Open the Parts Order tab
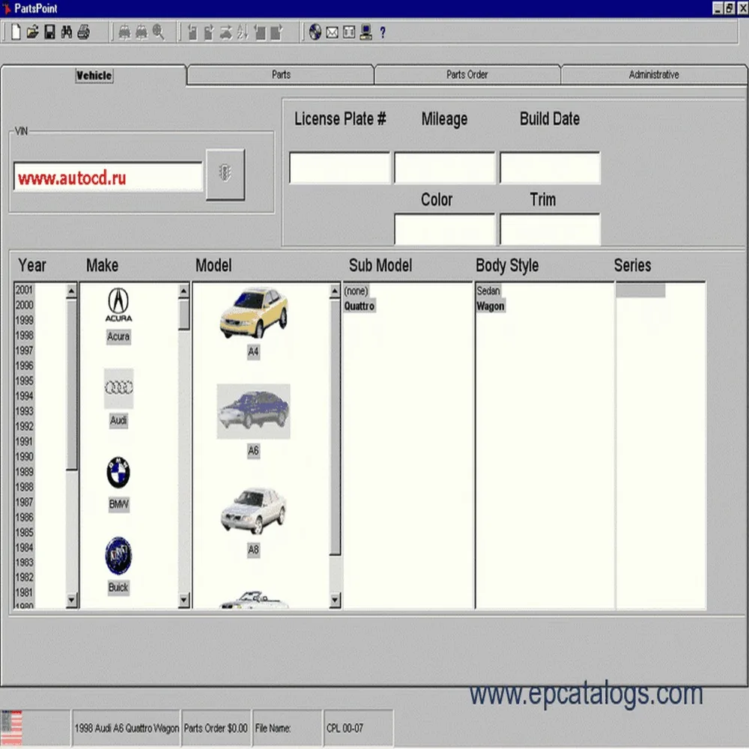This screenshot has width=749, height=749. (x=467, y=74)
